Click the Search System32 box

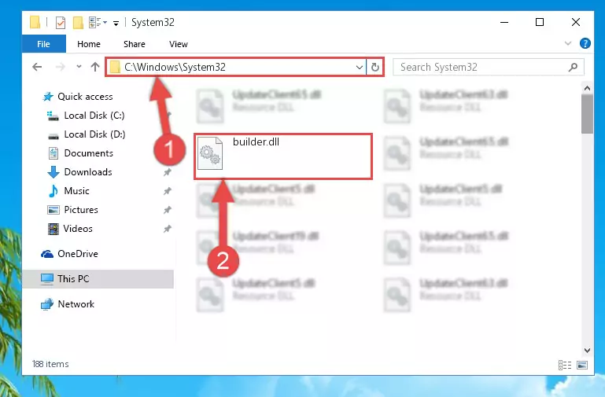[488, 67]
